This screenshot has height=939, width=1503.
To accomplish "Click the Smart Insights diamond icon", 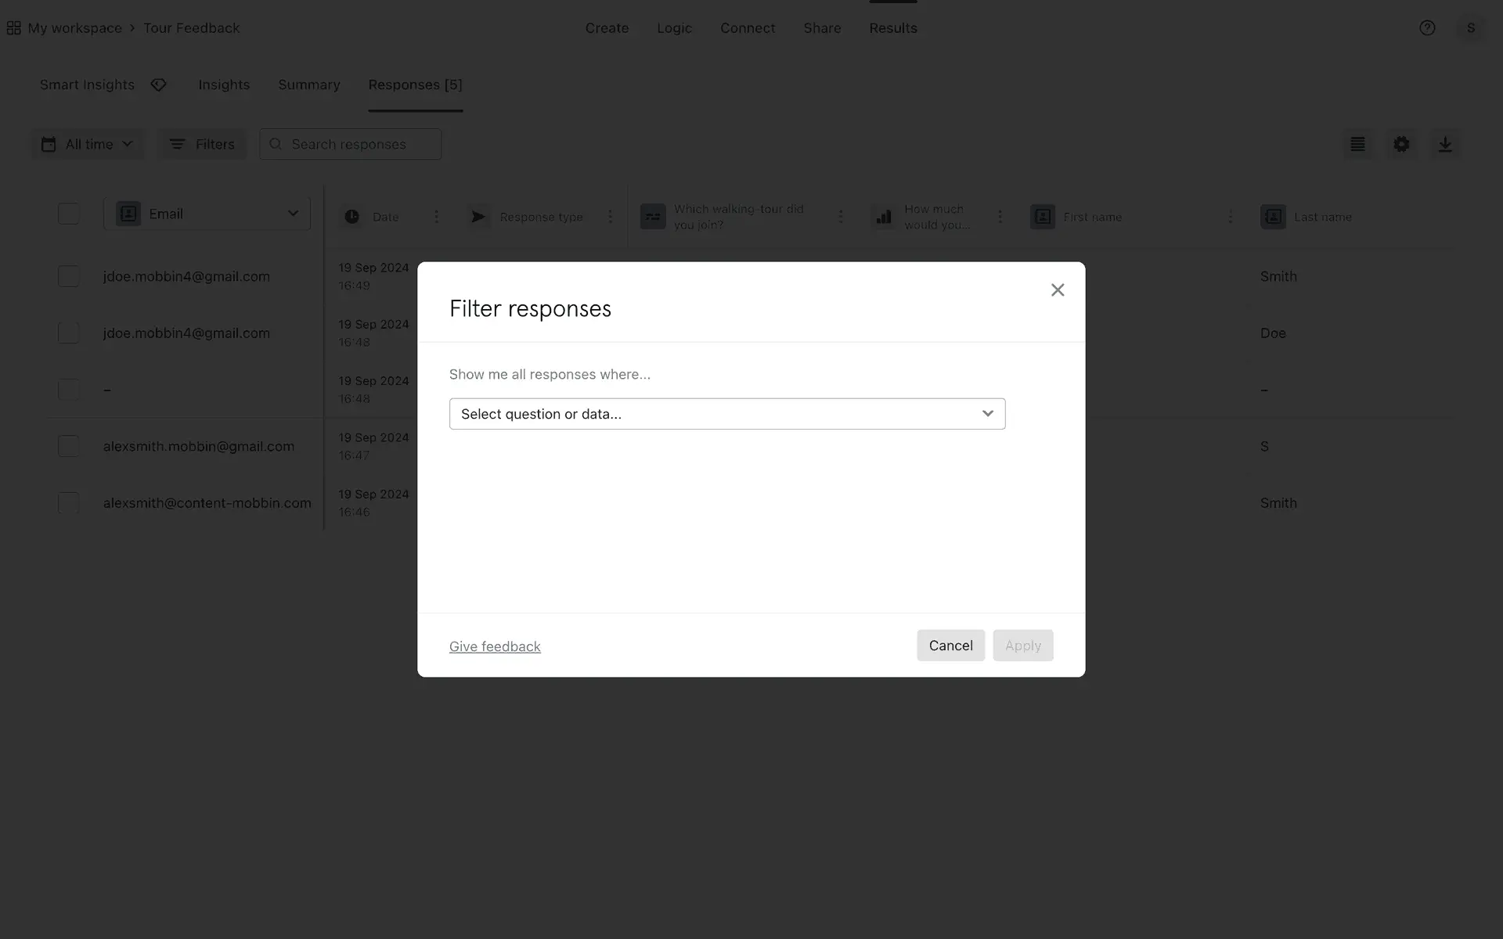I will [x=159, y=85].
